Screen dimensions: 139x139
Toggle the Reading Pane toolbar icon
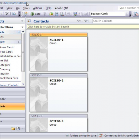(57, 14)
